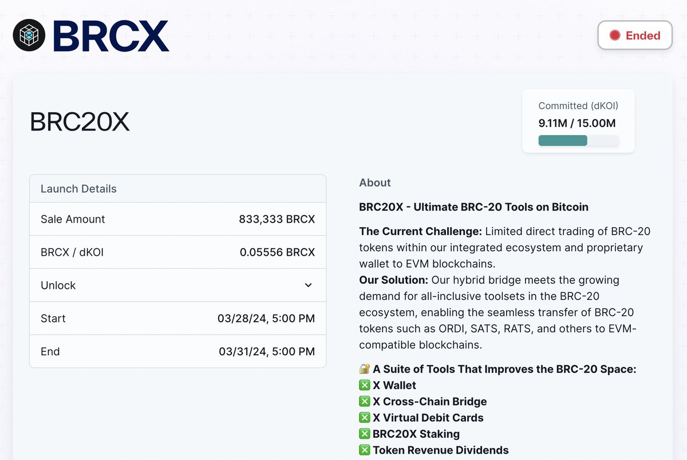Click the End row label
This screenshot has height=460, width=687.
coord(50,351)
